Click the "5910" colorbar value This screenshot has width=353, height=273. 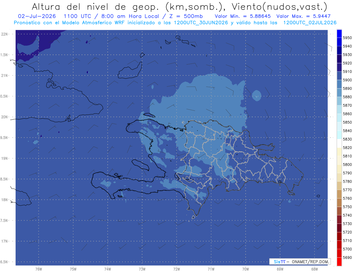tap(347, 72)
